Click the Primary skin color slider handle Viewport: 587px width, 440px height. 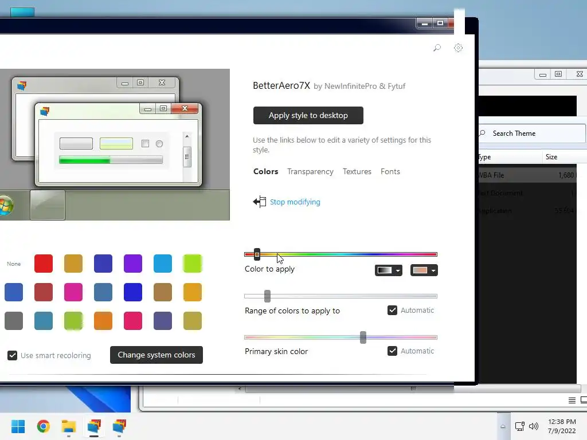point(363,337)
